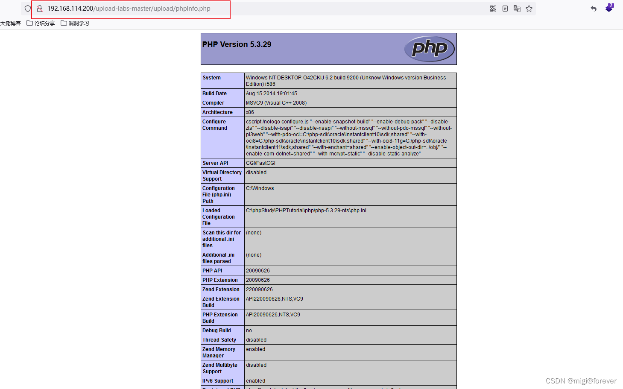This screenshot has width=623, height=389.
Task: Click the Configure Command label
Action: pos(215,125)
